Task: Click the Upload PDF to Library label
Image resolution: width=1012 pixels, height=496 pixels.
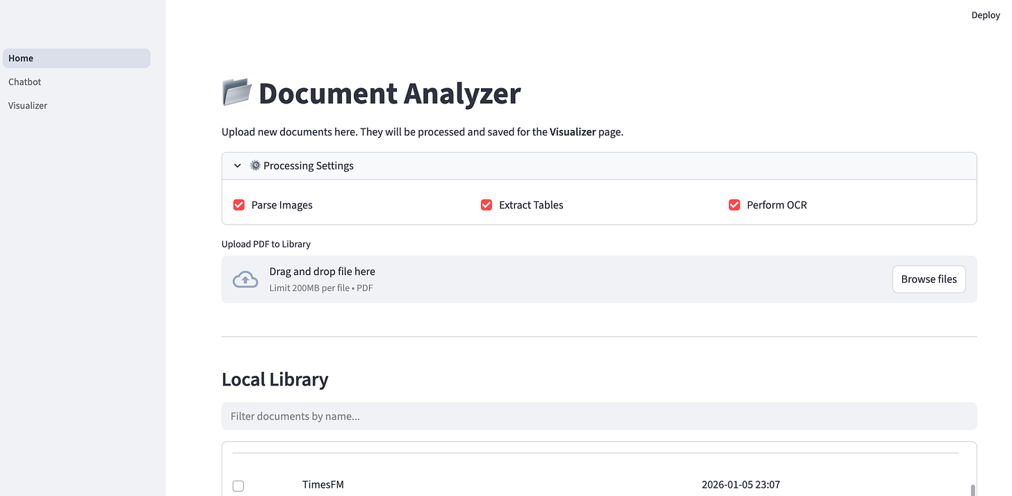Action: (x=266, y=244)
